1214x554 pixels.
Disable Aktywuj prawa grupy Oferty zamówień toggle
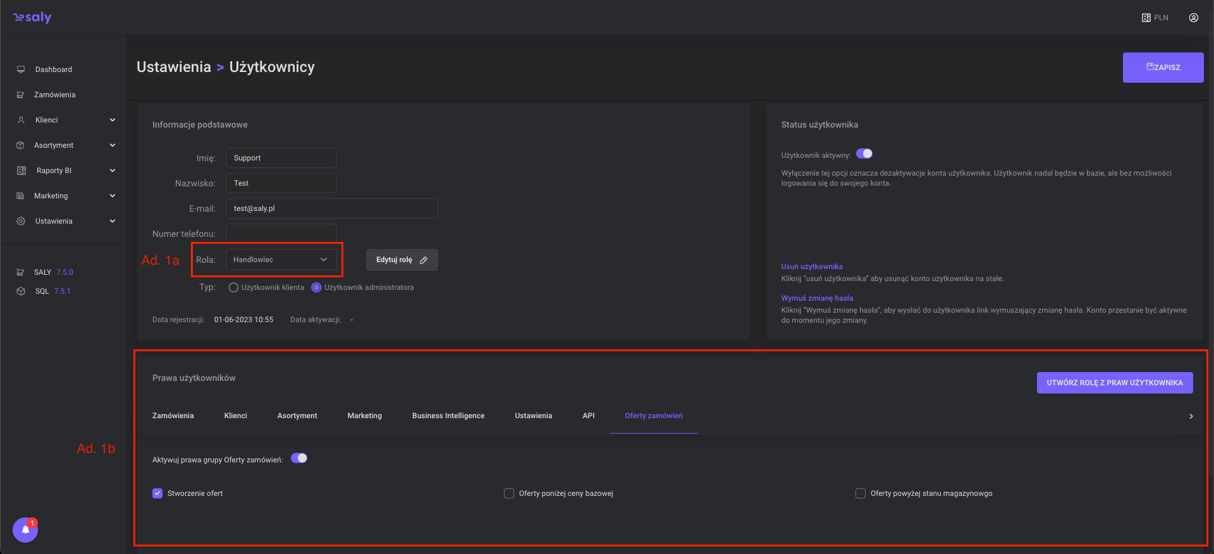(298, 459)
